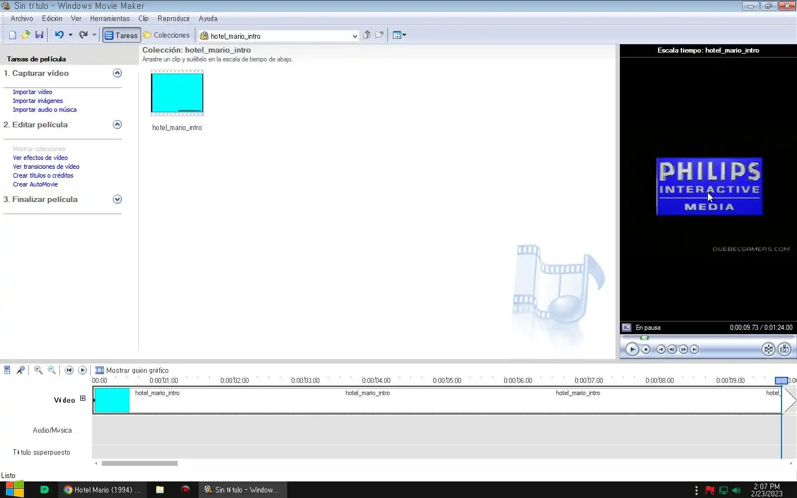Split the clip at the current frame
The height and width of the screenshot is (498, 797).
(x=768, y=349)
